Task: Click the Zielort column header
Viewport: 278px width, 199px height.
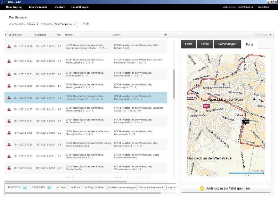Action: [x=138, y=35]
